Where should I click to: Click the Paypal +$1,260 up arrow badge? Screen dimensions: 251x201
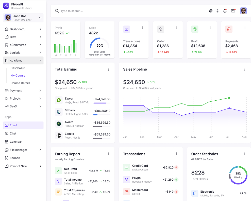(176, 179)
